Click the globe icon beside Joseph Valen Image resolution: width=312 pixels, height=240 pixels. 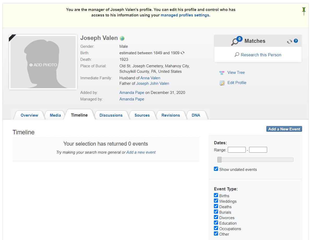pos(122,38)
